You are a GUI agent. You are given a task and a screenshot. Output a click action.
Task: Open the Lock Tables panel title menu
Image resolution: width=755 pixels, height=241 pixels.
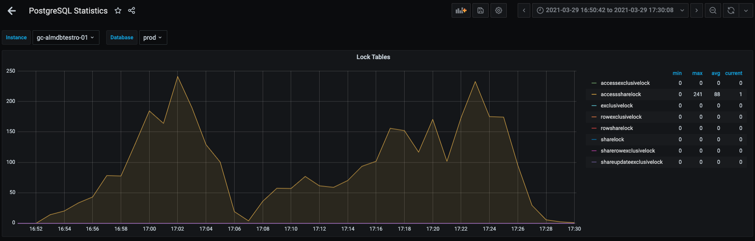(373, 57)
